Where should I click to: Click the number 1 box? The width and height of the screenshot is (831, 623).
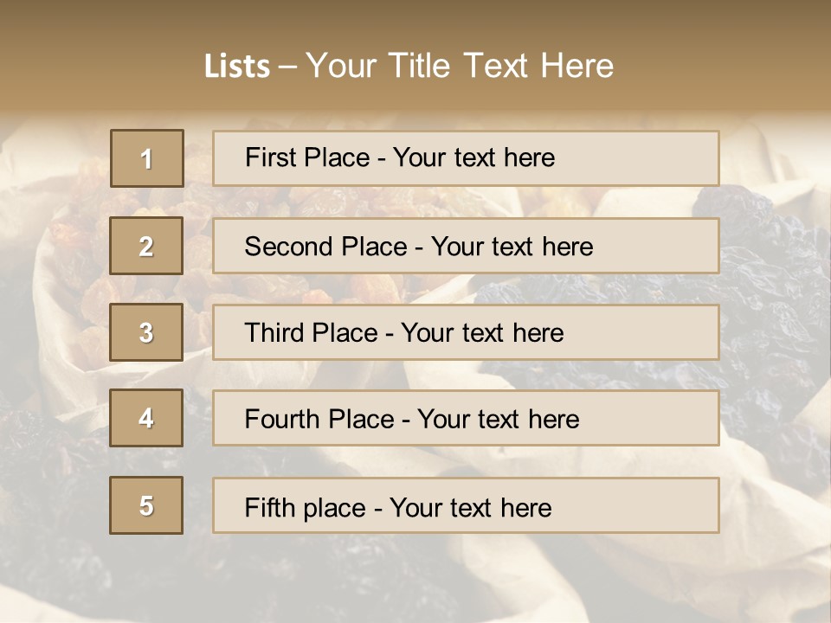click(147, 158)
